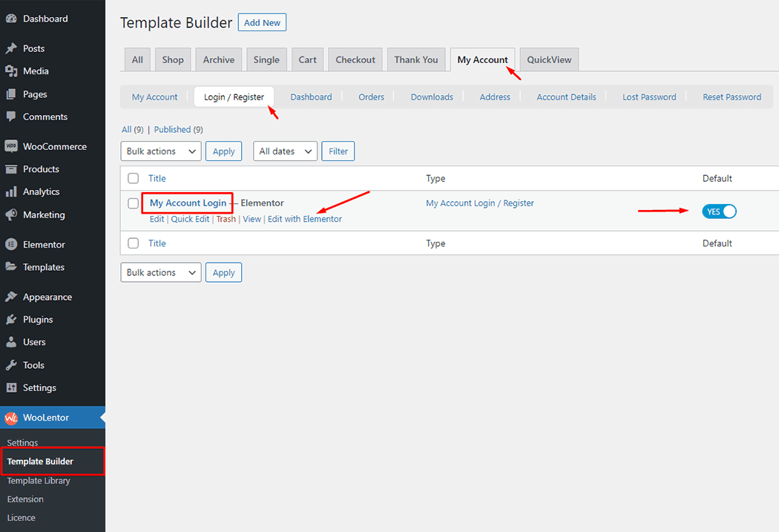
Task: Switch to the Checkout tab
Action: click(x=355, y=60)
